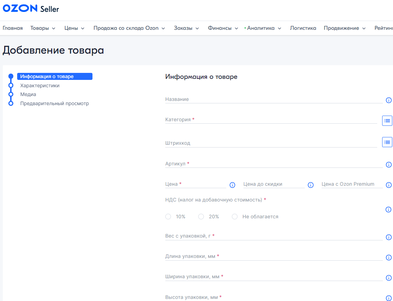Open category list icon beside Категория
The height and width of the screenshot is (301, 393).
click(387, 121)
